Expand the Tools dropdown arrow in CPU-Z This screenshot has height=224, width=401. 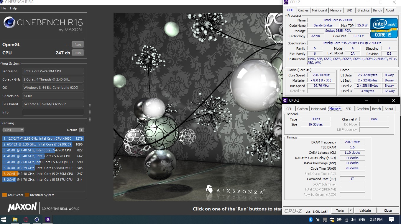tap(351, 210)
